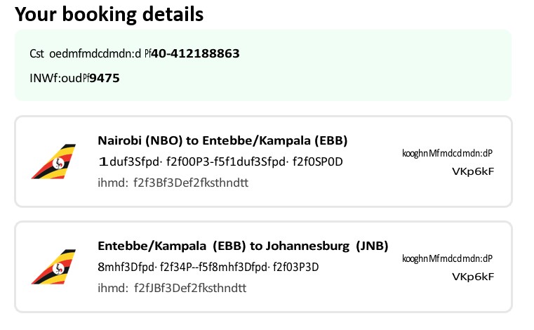
Task: Click the grey detail line under Johannesburg flight
Action: tap(172, 288)
